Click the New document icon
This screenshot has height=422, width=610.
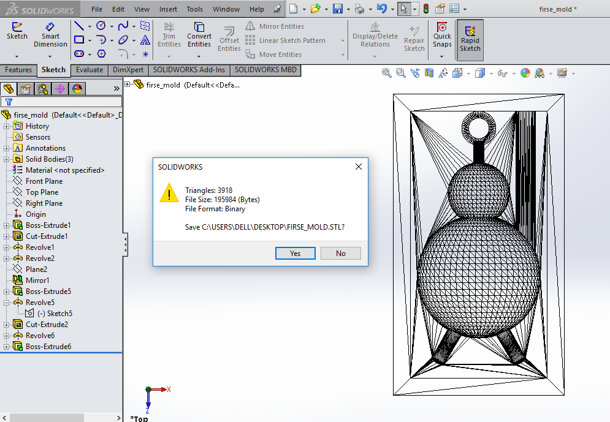pos(293,9)
